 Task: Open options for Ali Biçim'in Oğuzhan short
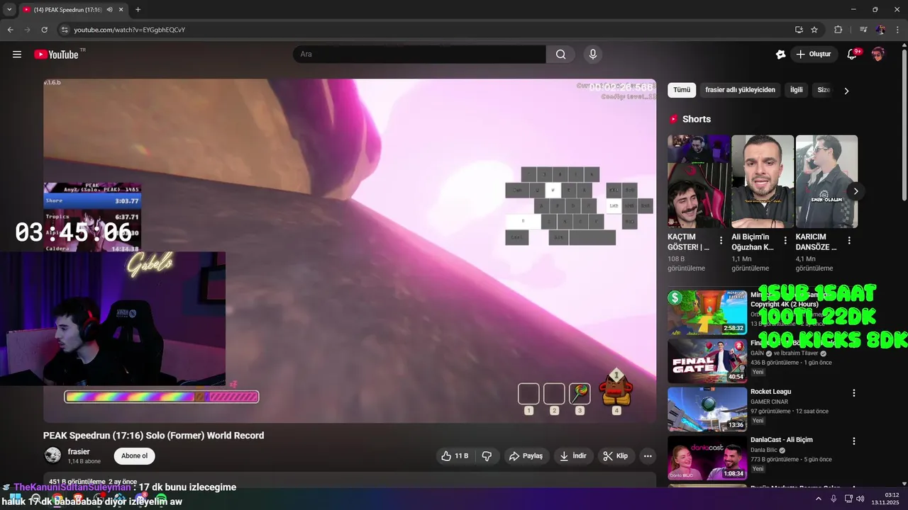pos(785,241)
